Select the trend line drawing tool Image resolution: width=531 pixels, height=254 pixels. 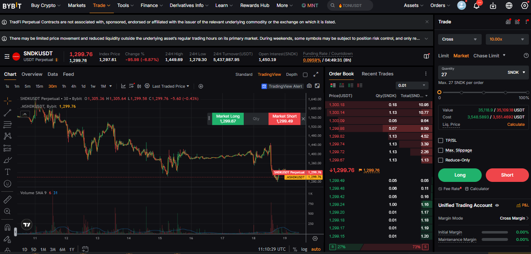point(7,113)
